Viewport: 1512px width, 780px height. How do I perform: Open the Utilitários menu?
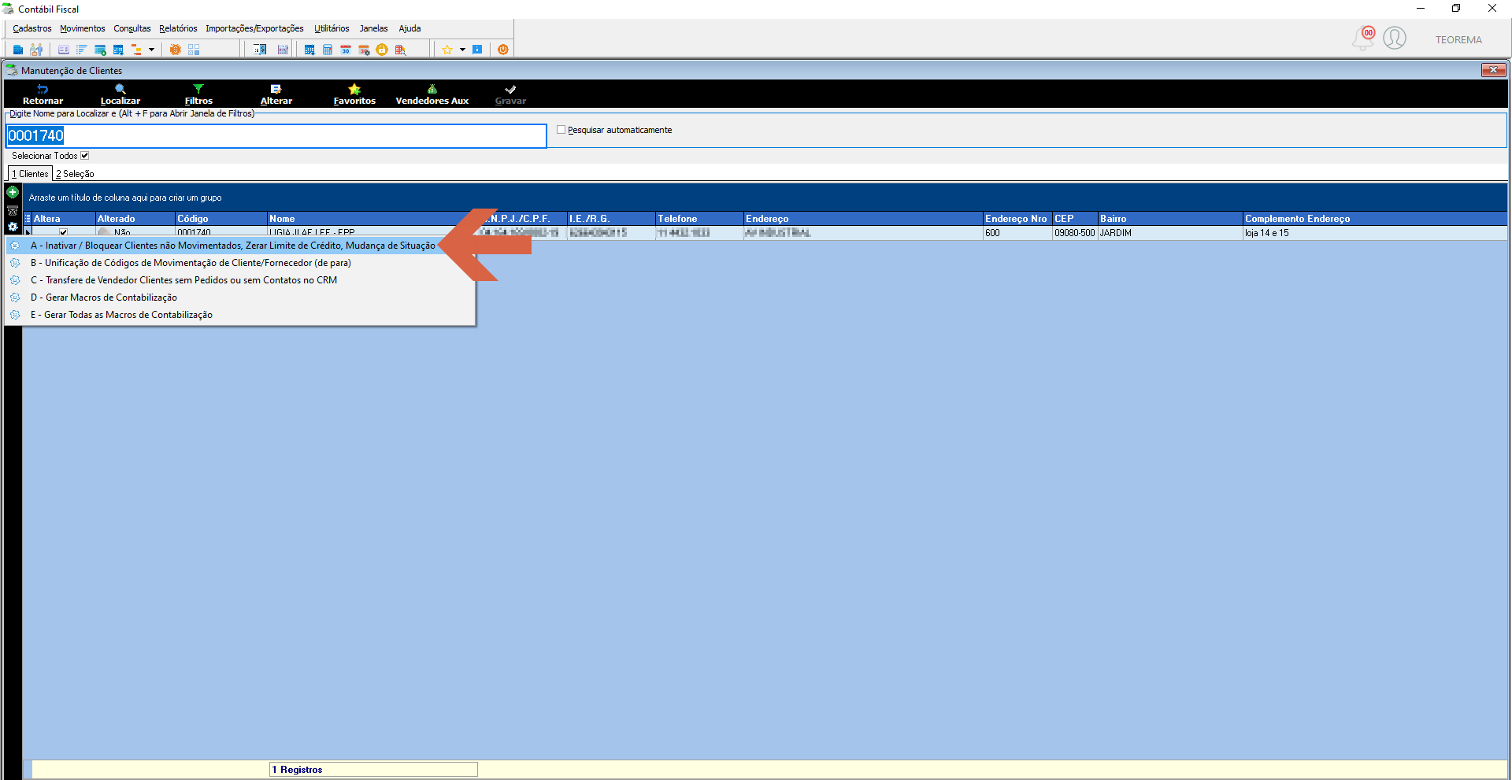coord(332,28)
